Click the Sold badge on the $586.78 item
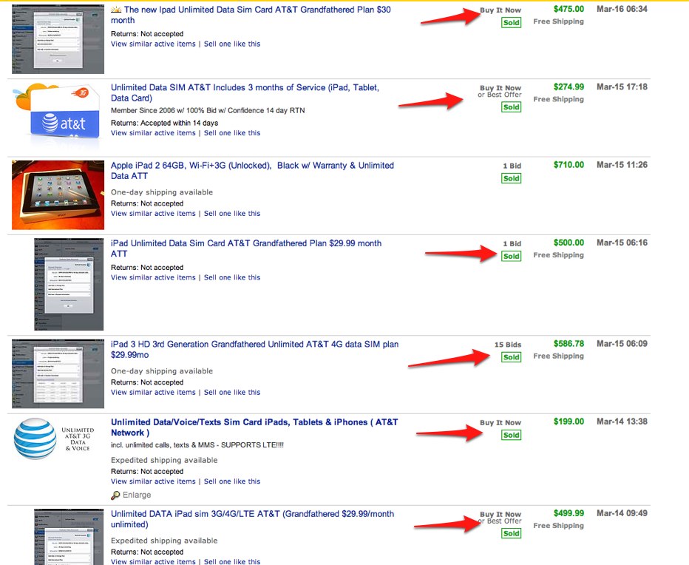The width and height of the screenshot is (689, 565). [511, 357]
